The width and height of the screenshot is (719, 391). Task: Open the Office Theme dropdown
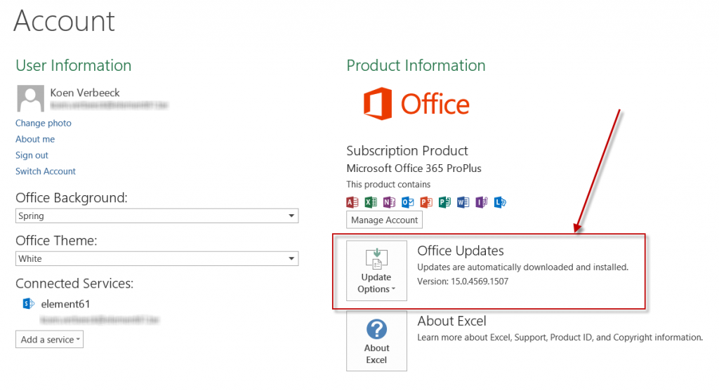tap(157, 259)
